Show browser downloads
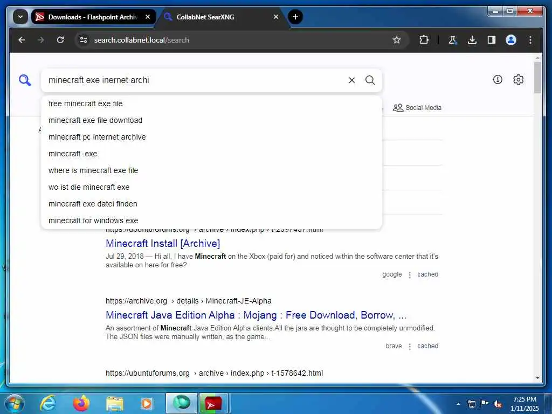 click(472, 40)
